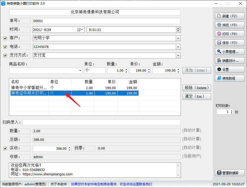Click the Print (F6) button
The height and width of the screenshot is (188, 247).
click(x=229, y=34)
